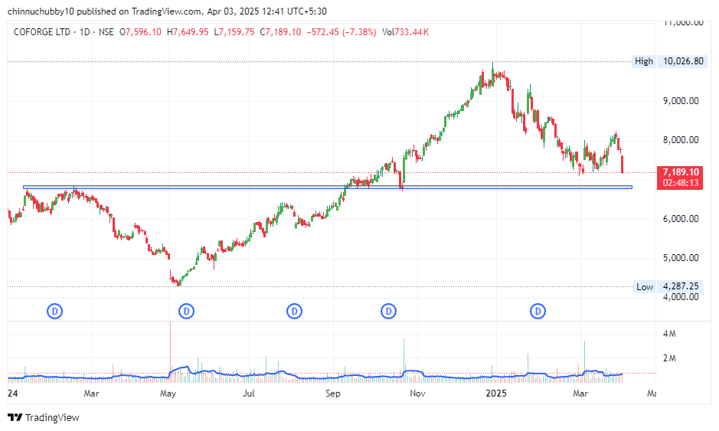Click the 8,000.00 price axis label
719x431 pixels.
coord(681,140)
